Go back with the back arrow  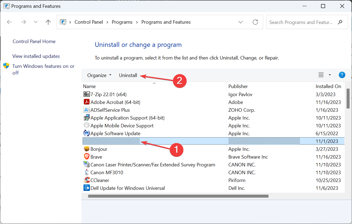[9, 22]
